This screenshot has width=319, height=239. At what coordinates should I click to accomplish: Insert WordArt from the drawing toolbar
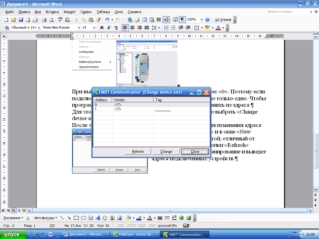click(x=98, y=218)
